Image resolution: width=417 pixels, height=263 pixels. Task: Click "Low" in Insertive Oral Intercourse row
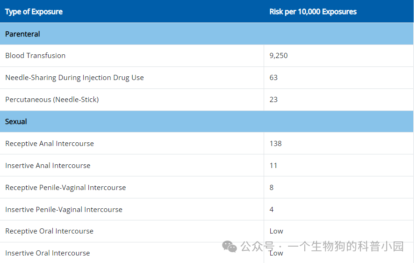(x=276, y=253)
